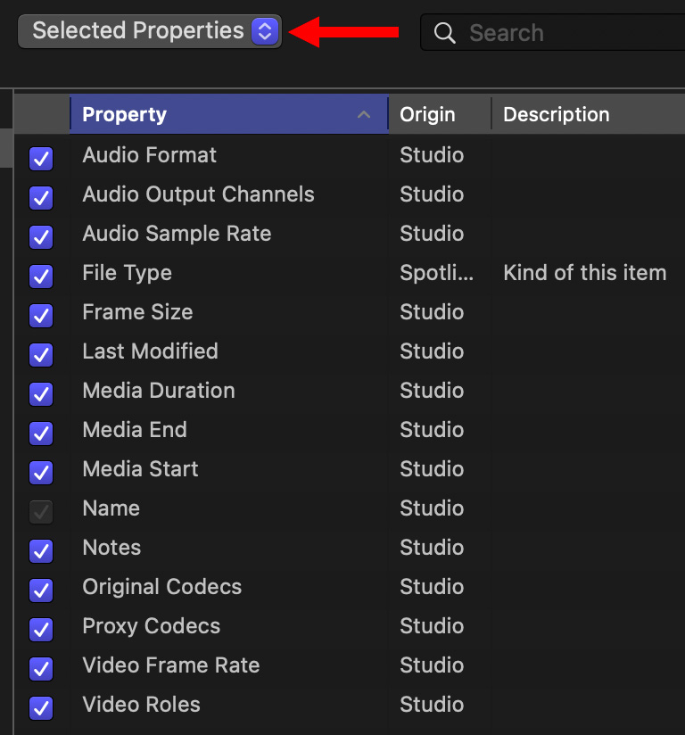Select the Last Modified property row
This screenshot has height=735, width=685.
[350, 351]
